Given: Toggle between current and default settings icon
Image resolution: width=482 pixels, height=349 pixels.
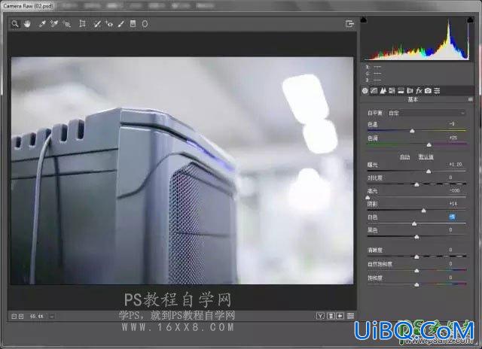Looking at the screenshot, I should 350,316.
